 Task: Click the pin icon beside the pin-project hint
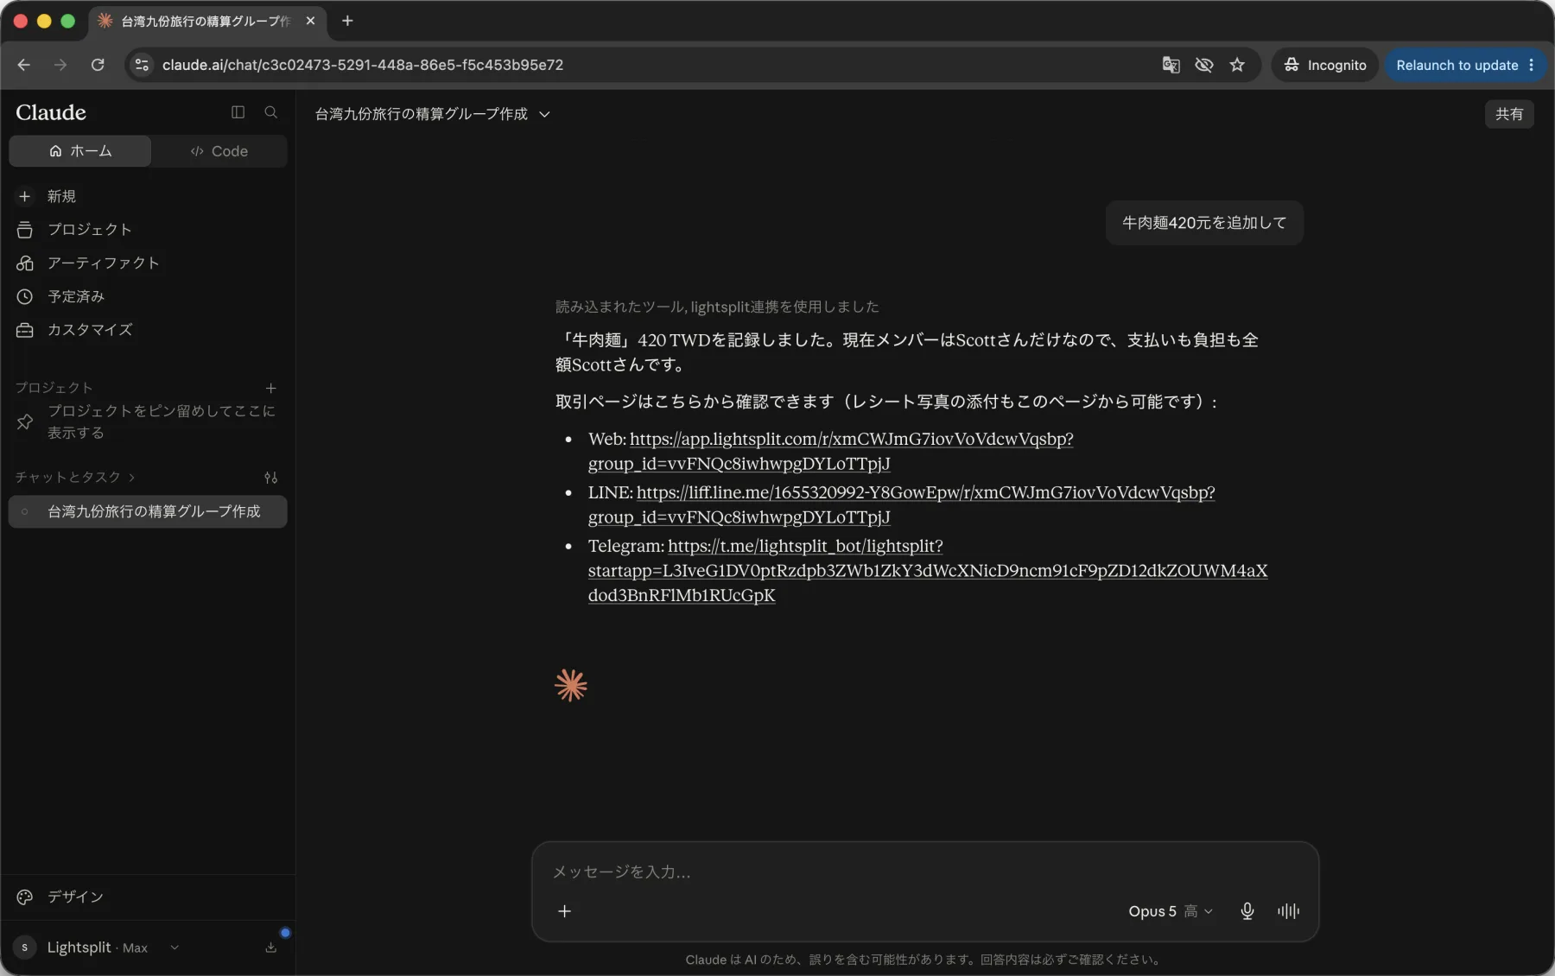point(25,421)
